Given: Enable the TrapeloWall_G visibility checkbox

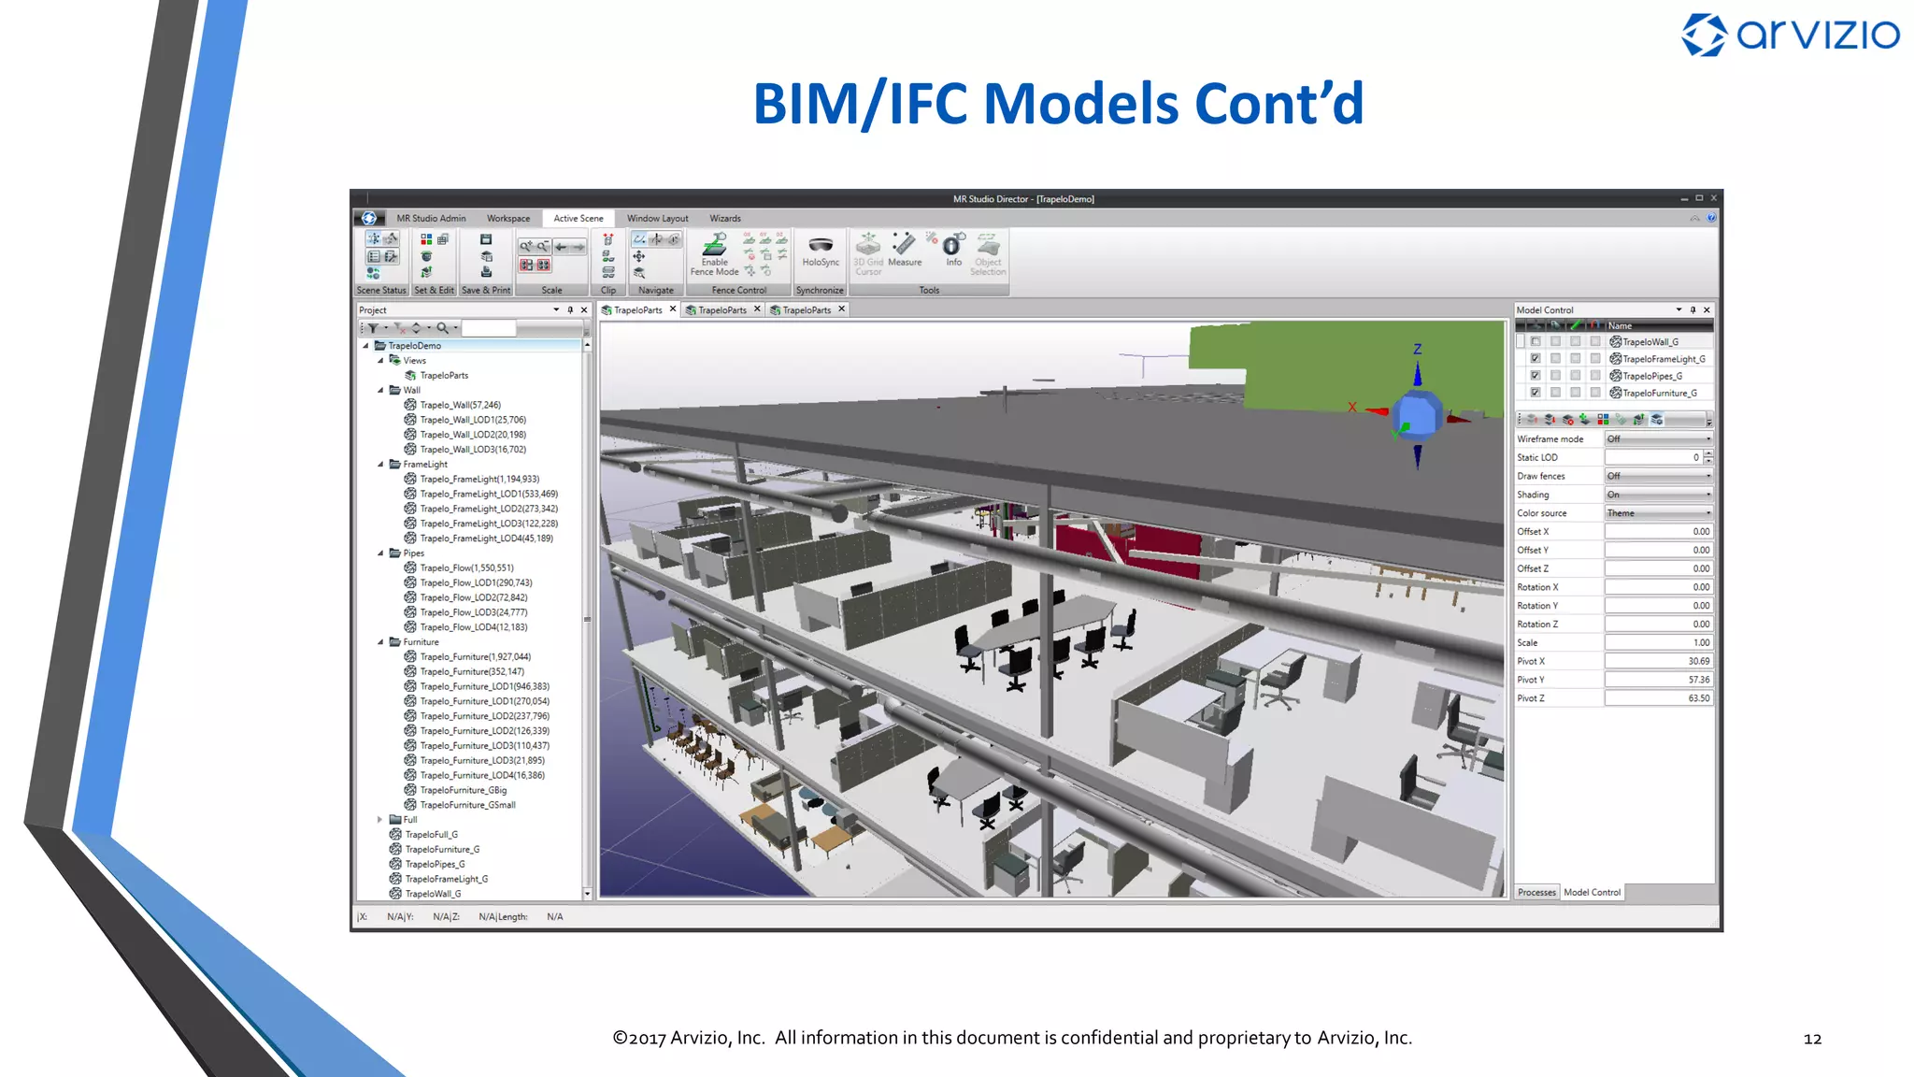Looking at the screenshot, I should (1535, 342).
